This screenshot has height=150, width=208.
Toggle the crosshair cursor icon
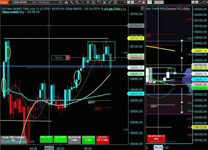click(x=88, y=2)
